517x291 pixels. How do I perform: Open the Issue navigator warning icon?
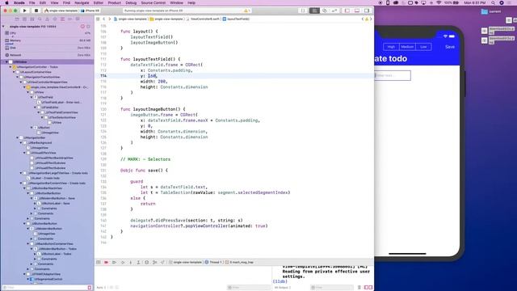[47, 19]
